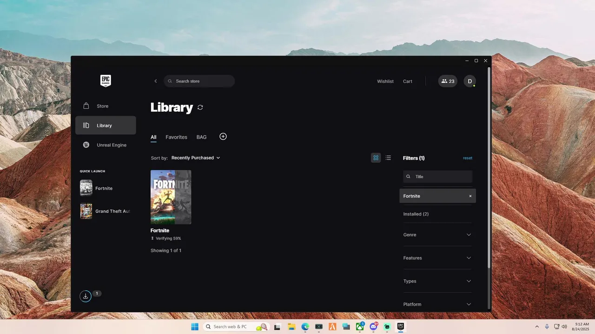Screen dimensions: 595x334
Task: Open Unreal Engine section
Action: click(x=106, y=145)
